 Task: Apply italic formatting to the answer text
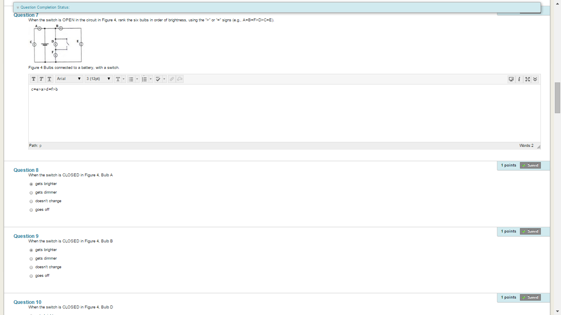point(41,79)
